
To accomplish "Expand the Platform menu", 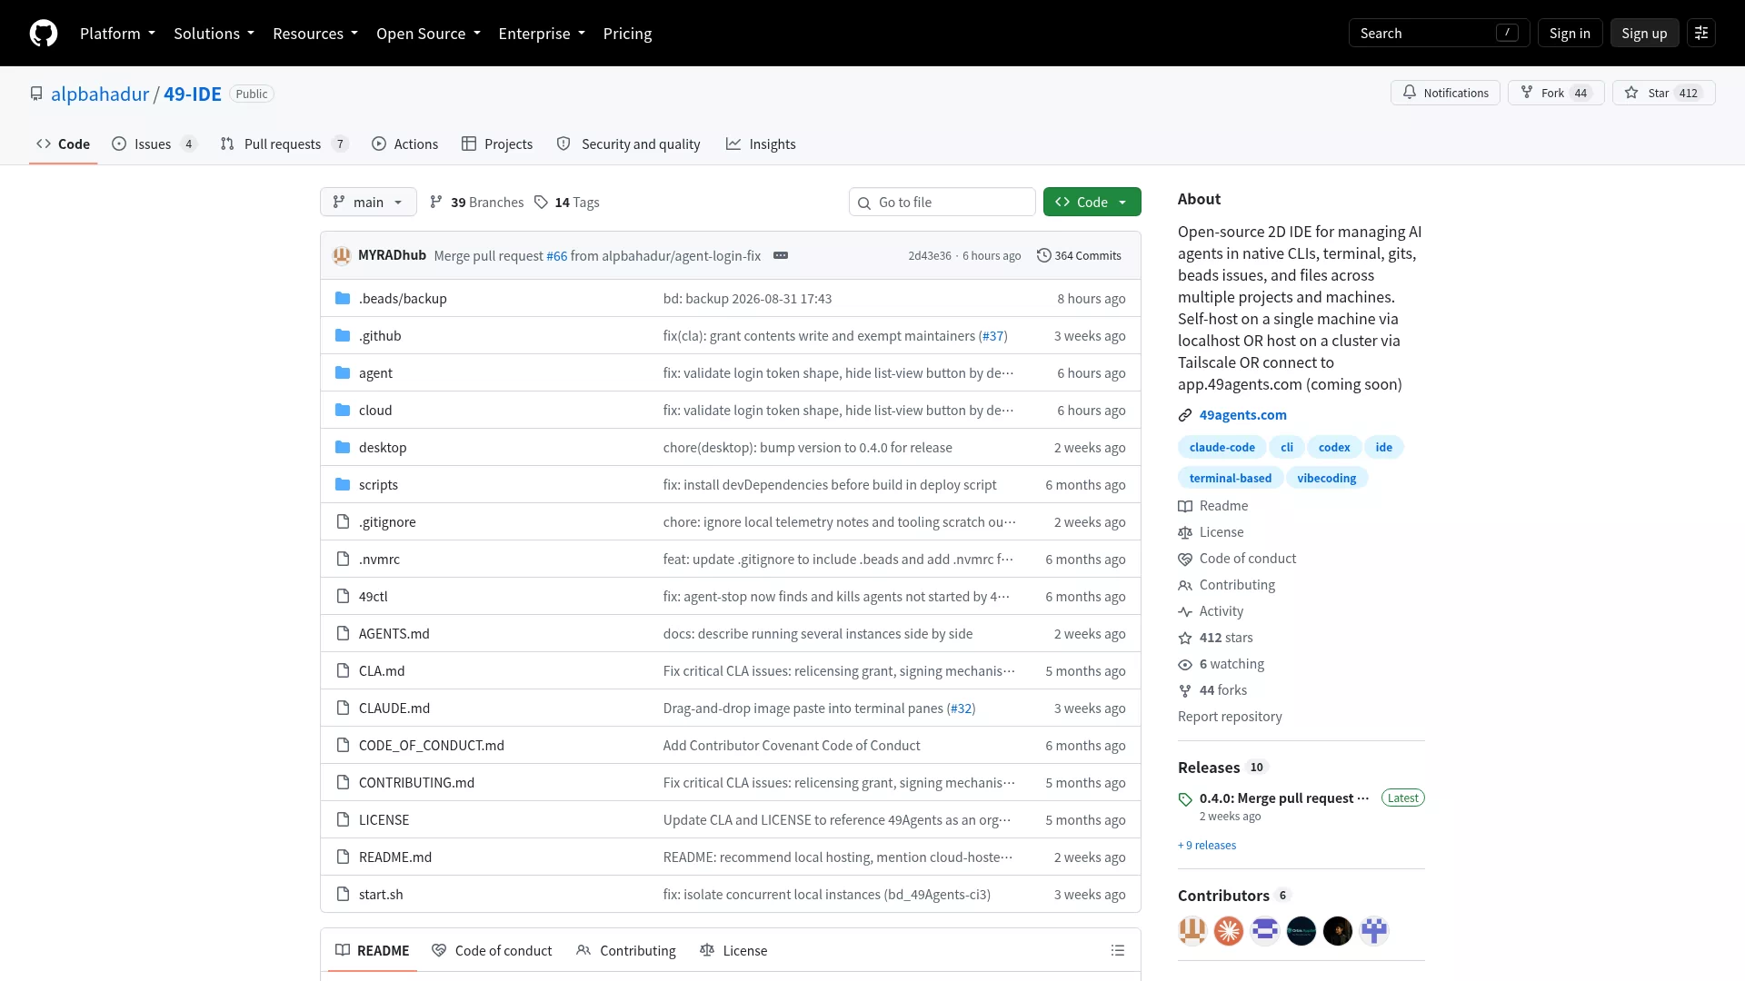I will [x=117, y=34].
